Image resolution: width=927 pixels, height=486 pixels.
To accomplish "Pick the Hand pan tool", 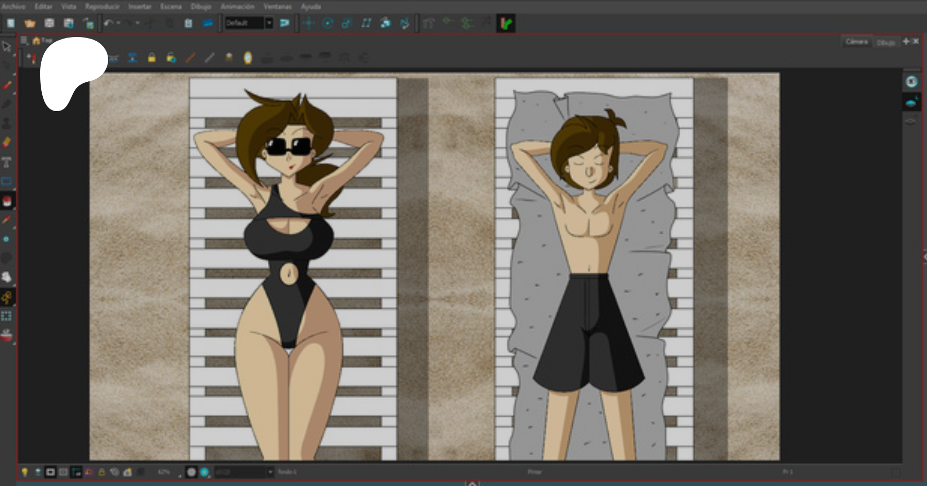I will click(x=7, y=277).
